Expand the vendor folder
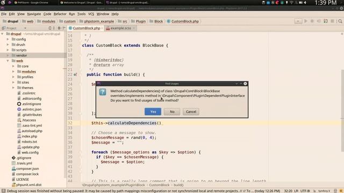This screenshot has height=193, width=344. tap(8, 55)
